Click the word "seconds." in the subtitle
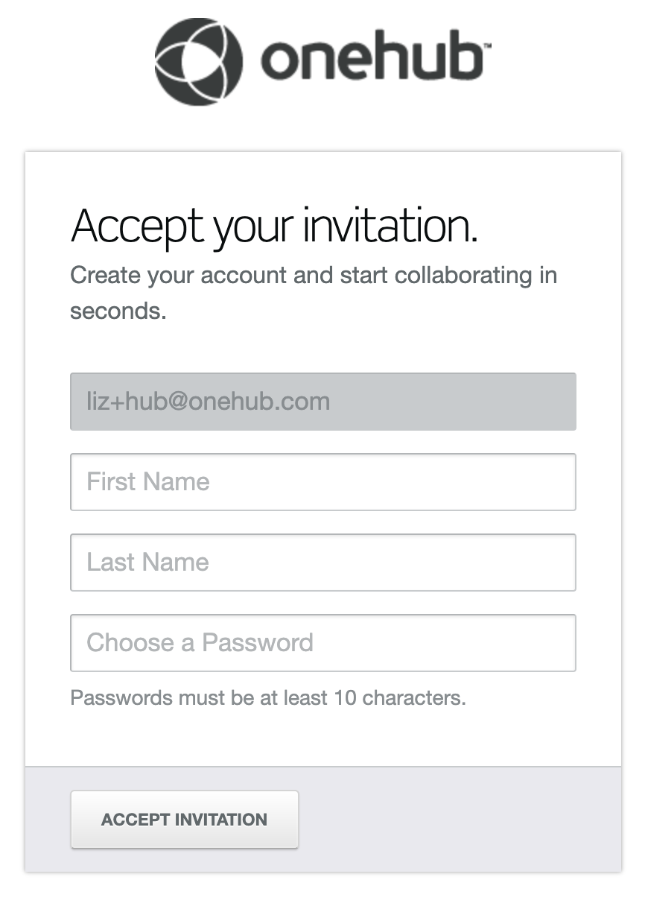The height and width of the screenshot is (909, 645). tap(118, 311)
